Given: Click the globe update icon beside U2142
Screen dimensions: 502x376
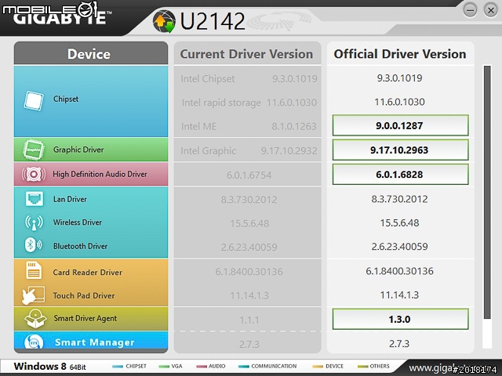Looking at the screenshot, I should click(x=164, y=22).
